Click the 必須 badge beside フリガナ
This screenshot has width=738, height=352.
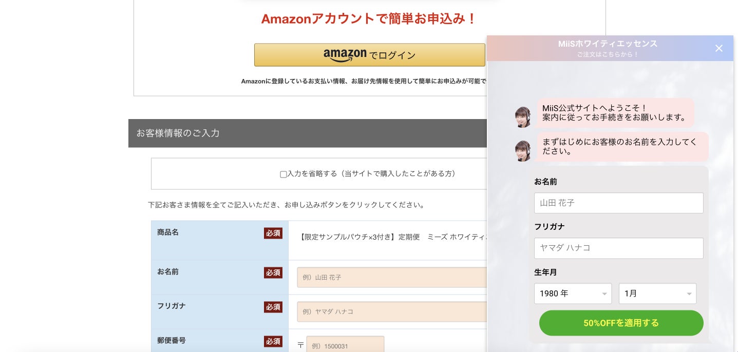tap(273, 307)
